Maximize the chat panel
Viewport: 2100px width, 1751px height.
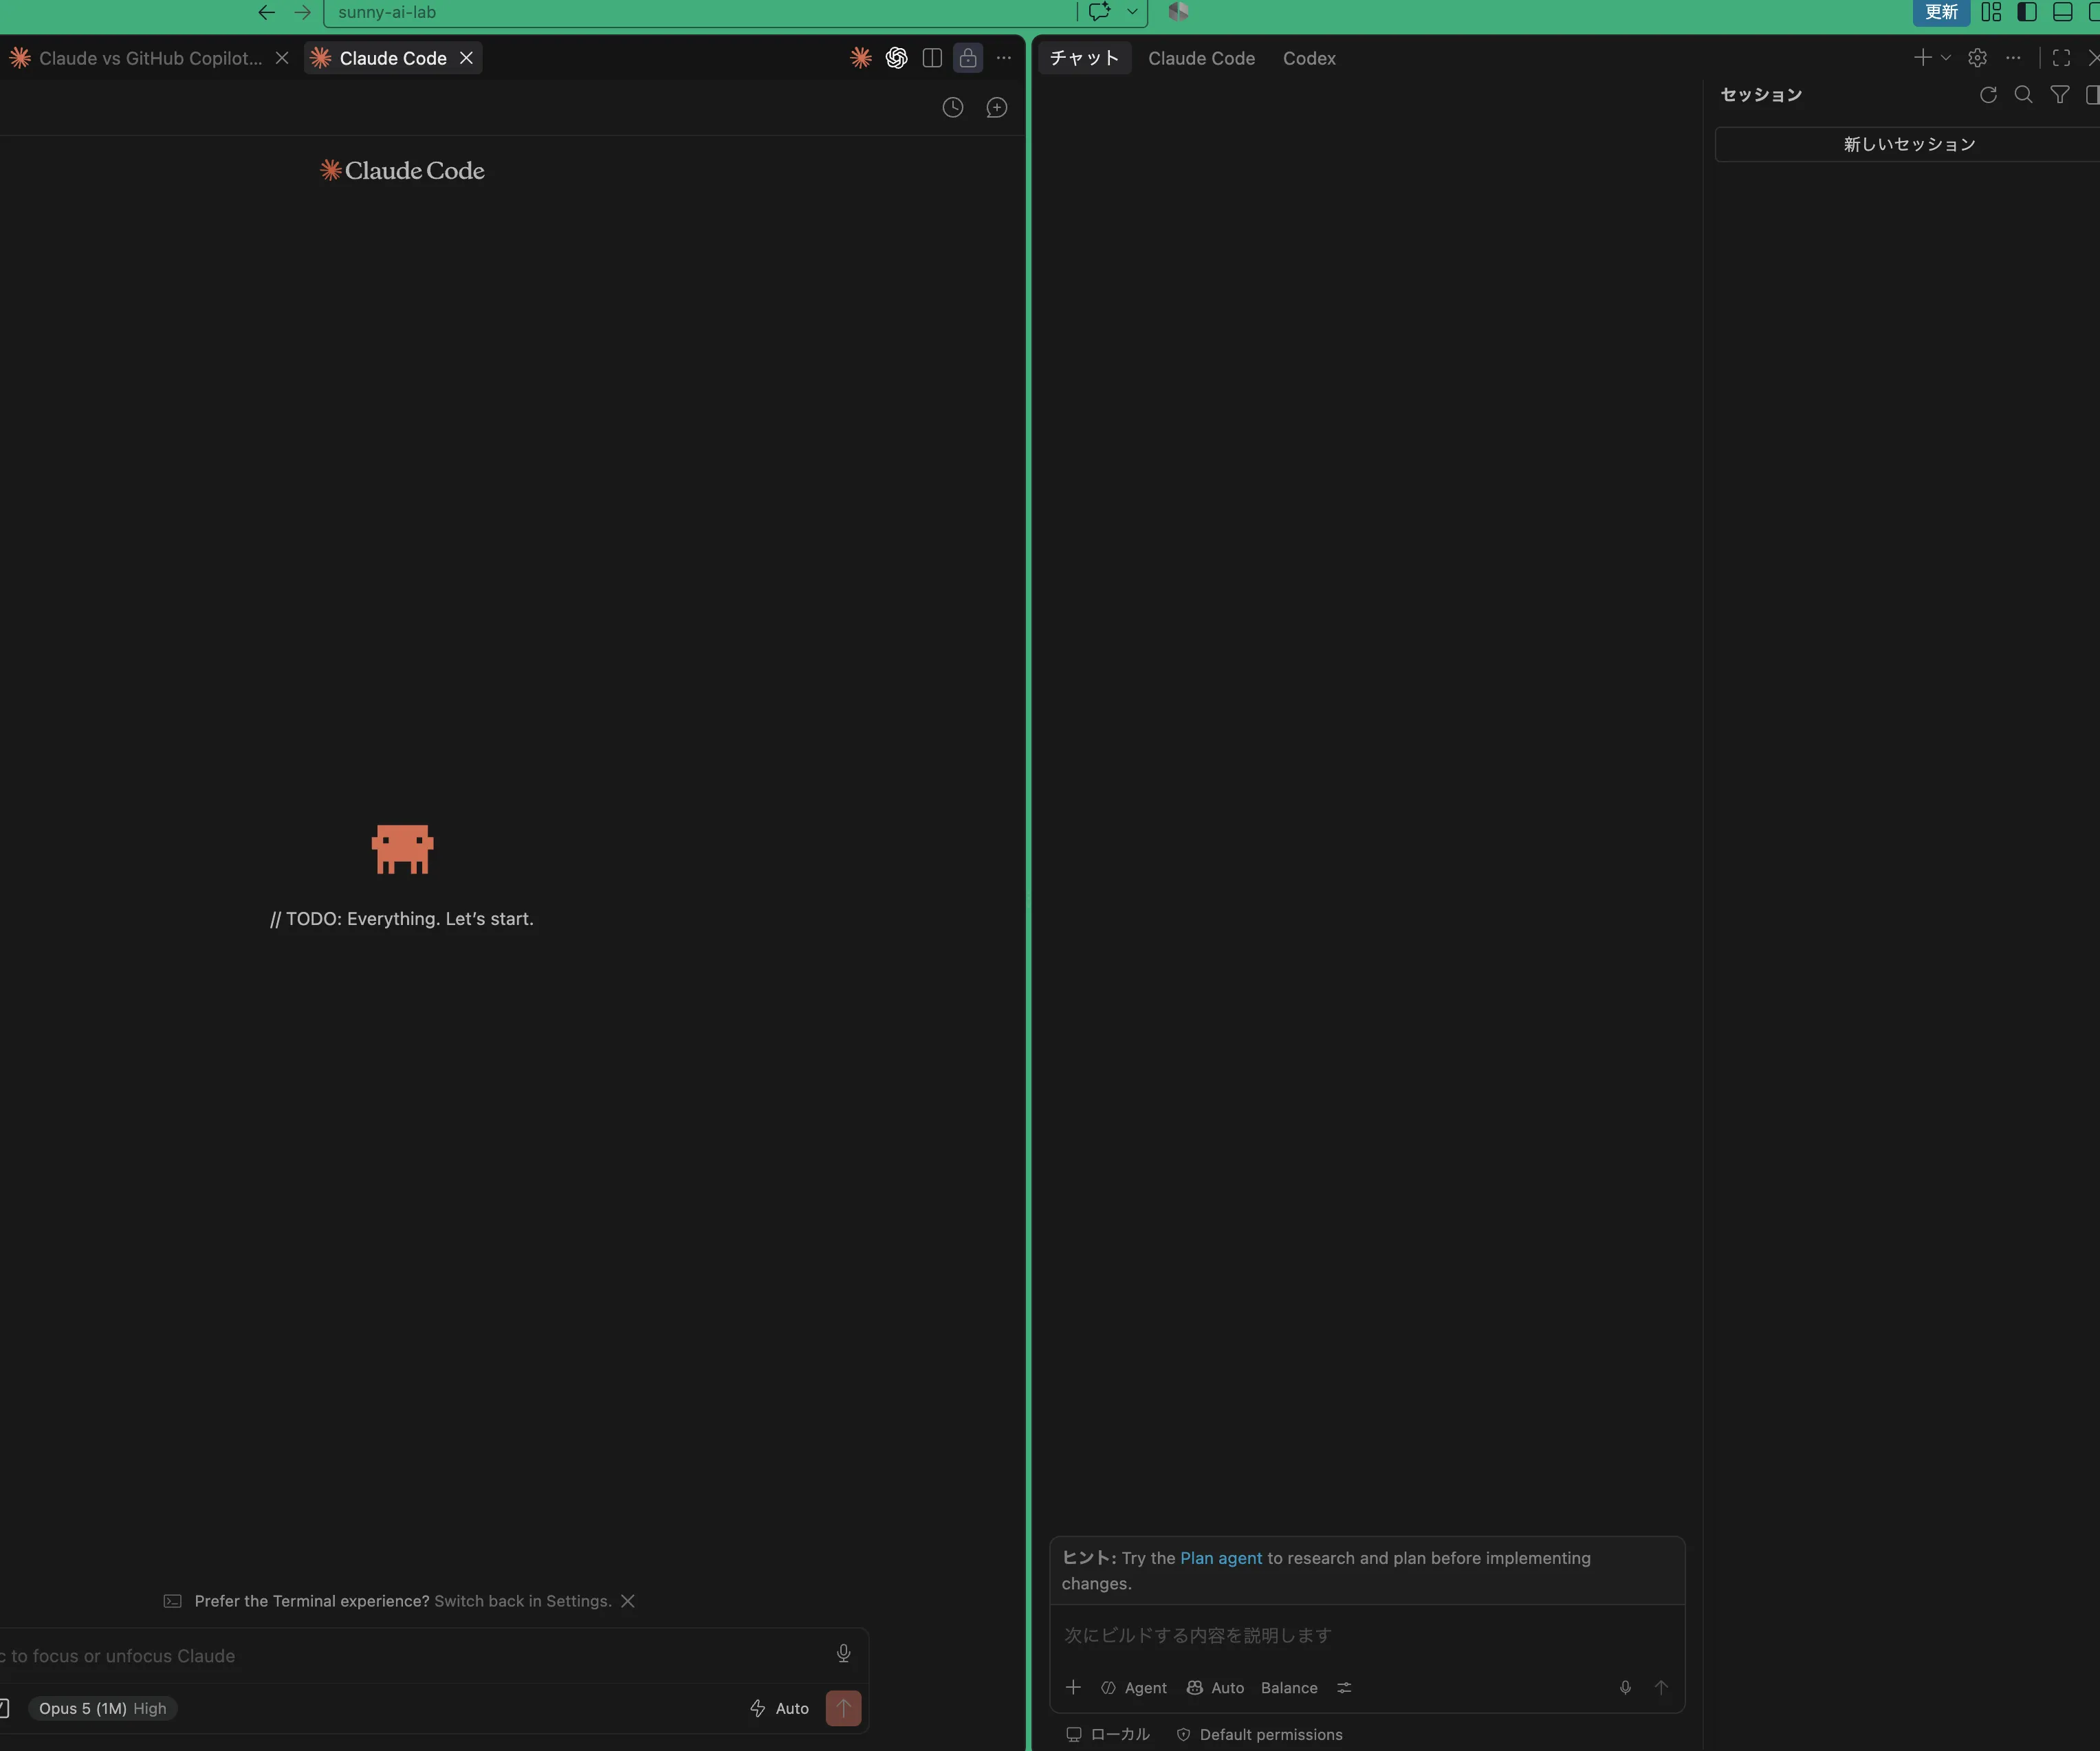point(2061,58)
